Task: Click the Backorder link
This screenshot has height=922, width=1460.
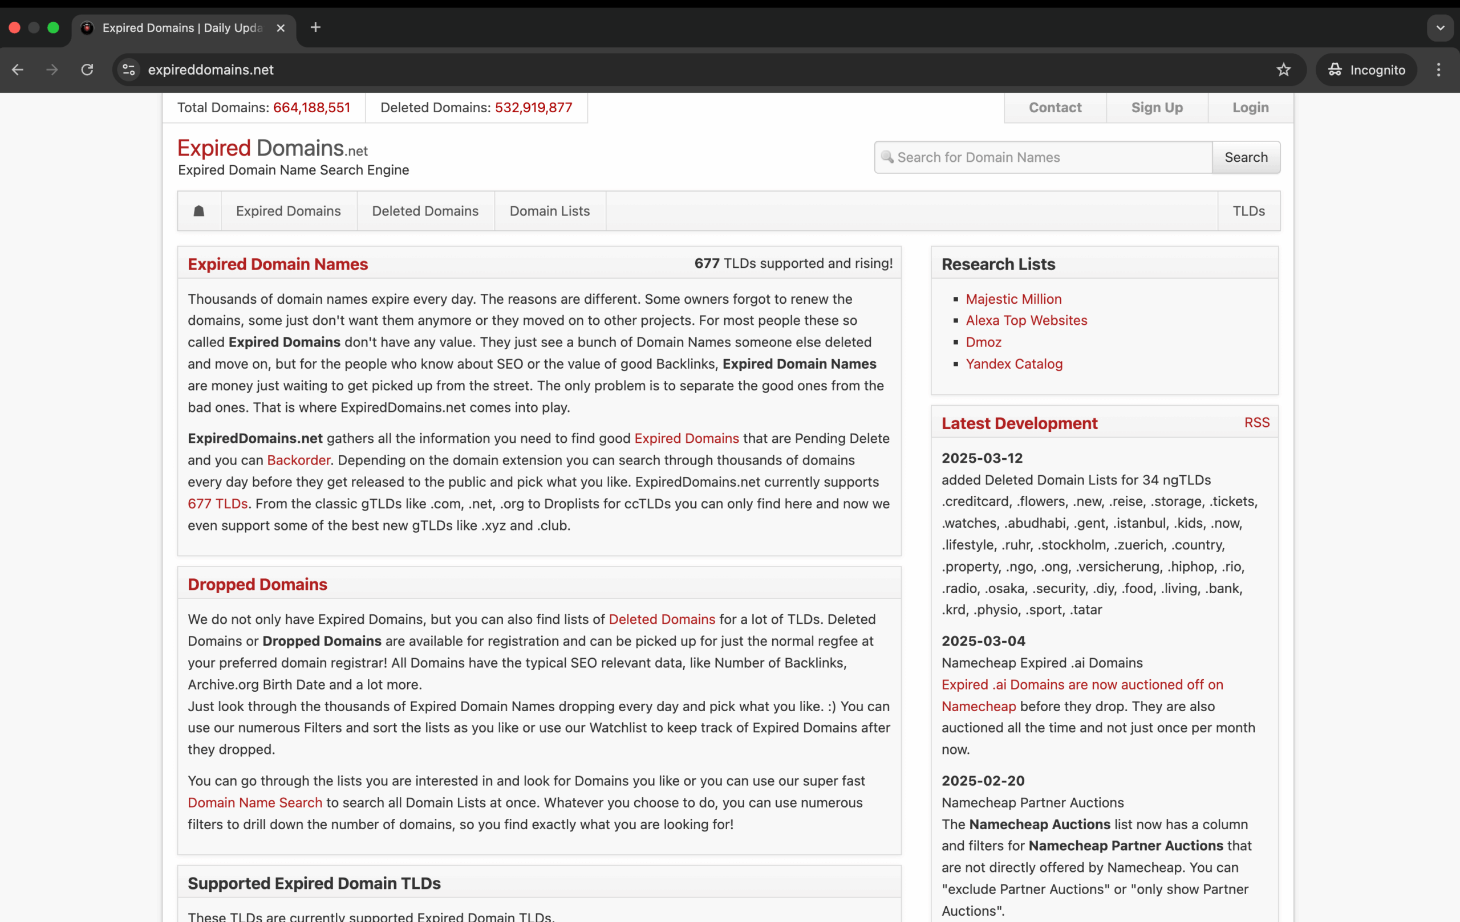Action: (x=298, y=460)
